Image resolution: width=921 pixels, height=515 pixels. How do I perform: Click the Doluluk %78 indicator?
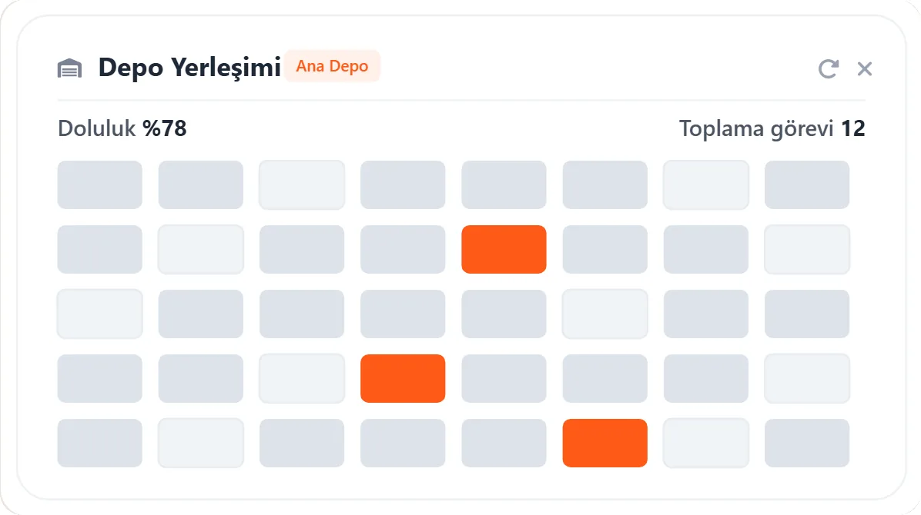(122, 128)
